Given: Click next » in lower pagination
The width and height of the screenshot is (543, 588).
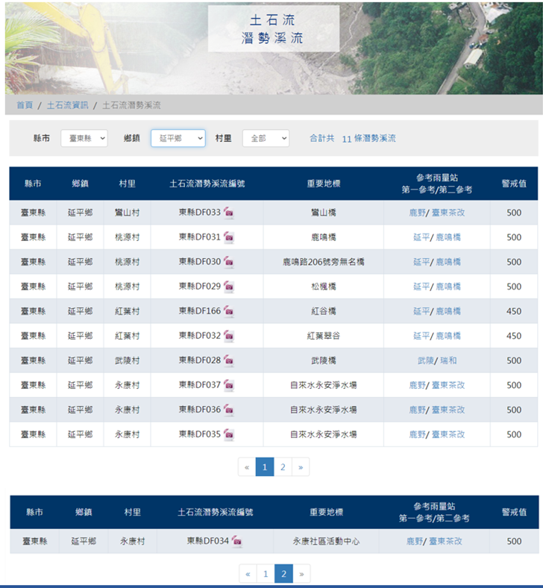Looking at the screenshot, I should click(301, 574).
